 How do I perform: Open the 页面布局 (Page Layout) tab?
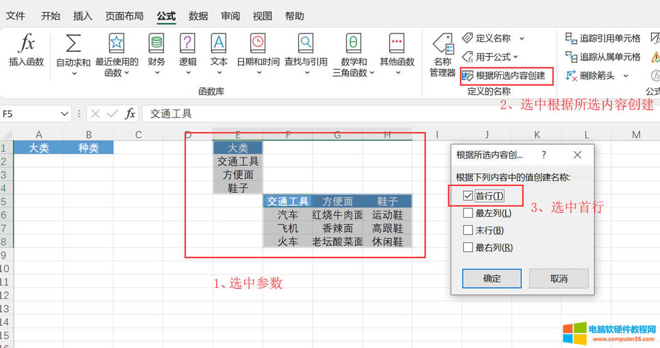pos(124,16)
